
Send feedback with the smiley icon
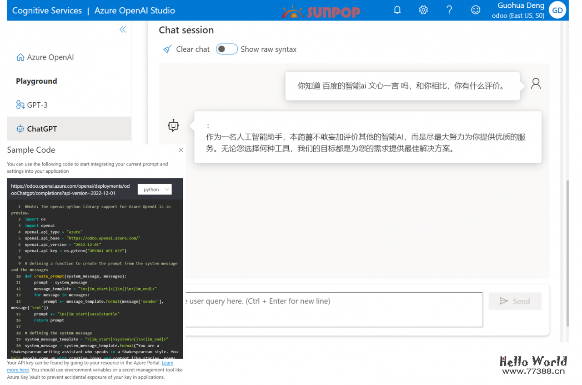click(475, 10)
